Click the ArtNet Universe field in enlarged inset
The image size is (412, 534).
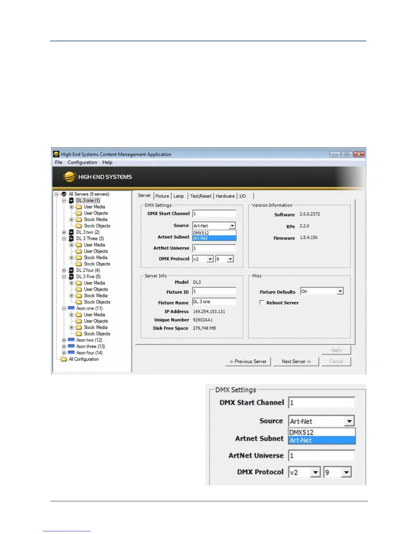[322, 455]
